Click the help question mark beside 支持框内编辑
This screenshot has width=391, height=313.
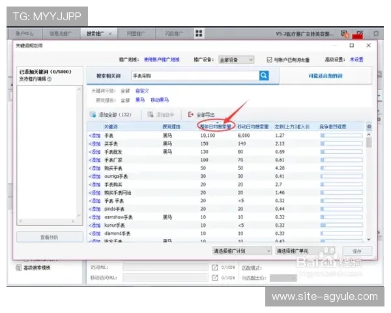tap(50, 79)
